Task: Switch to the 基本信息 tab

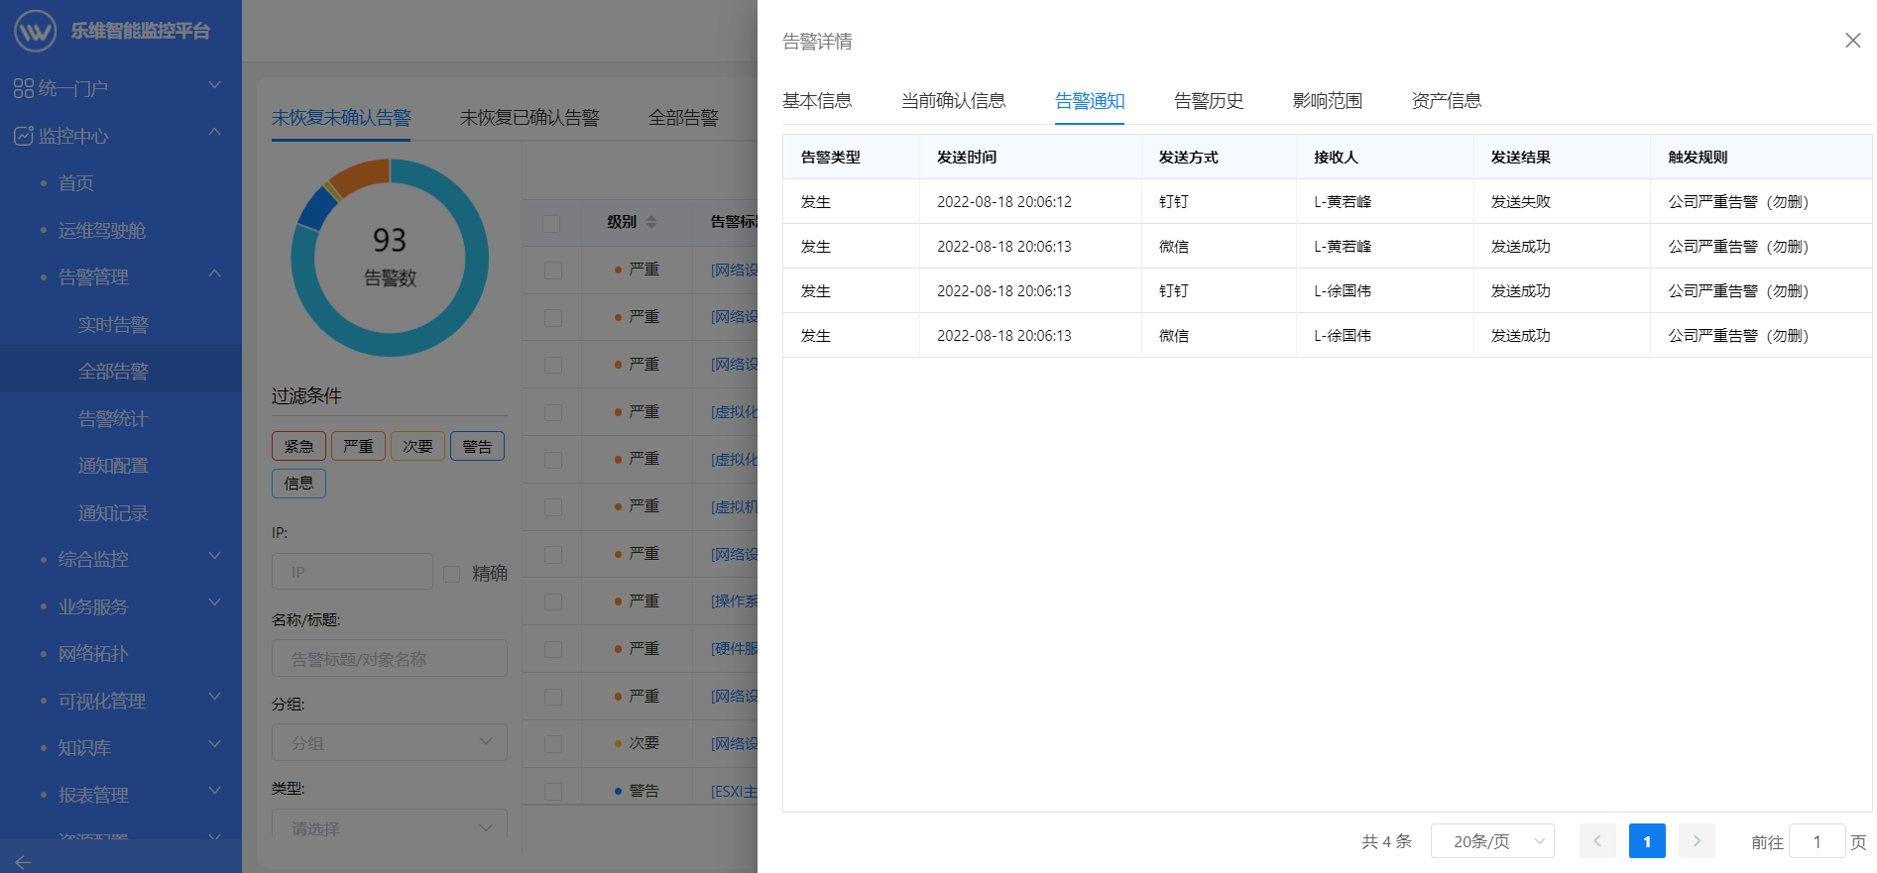Action: (x=817, y=101)
